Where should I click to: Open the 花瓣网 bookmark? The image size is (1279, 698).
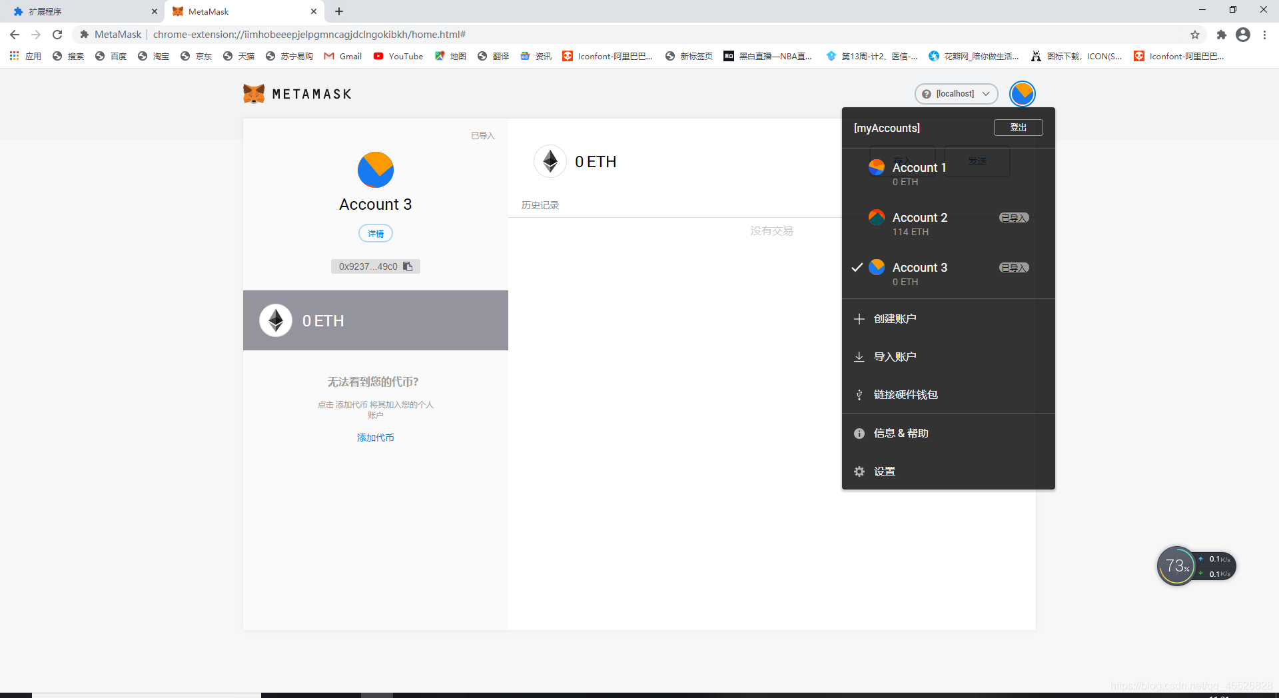[975, 56]
